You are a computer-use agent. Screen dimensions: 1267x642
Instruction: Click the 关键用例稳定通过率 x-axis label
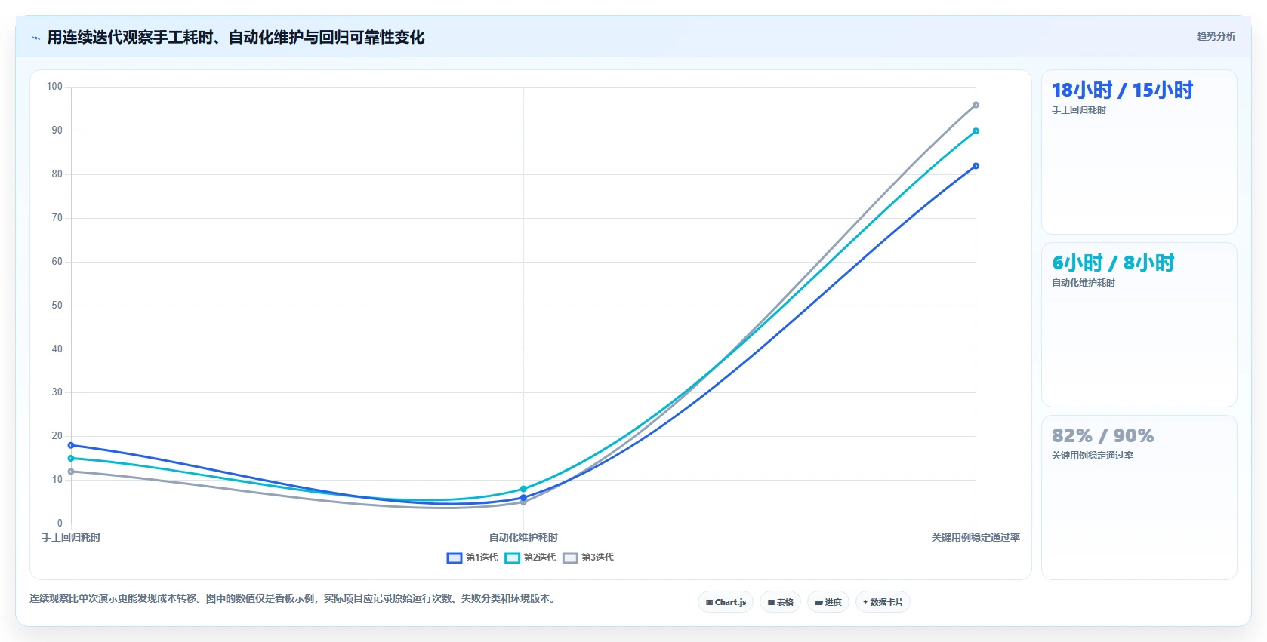click(976, 537)
